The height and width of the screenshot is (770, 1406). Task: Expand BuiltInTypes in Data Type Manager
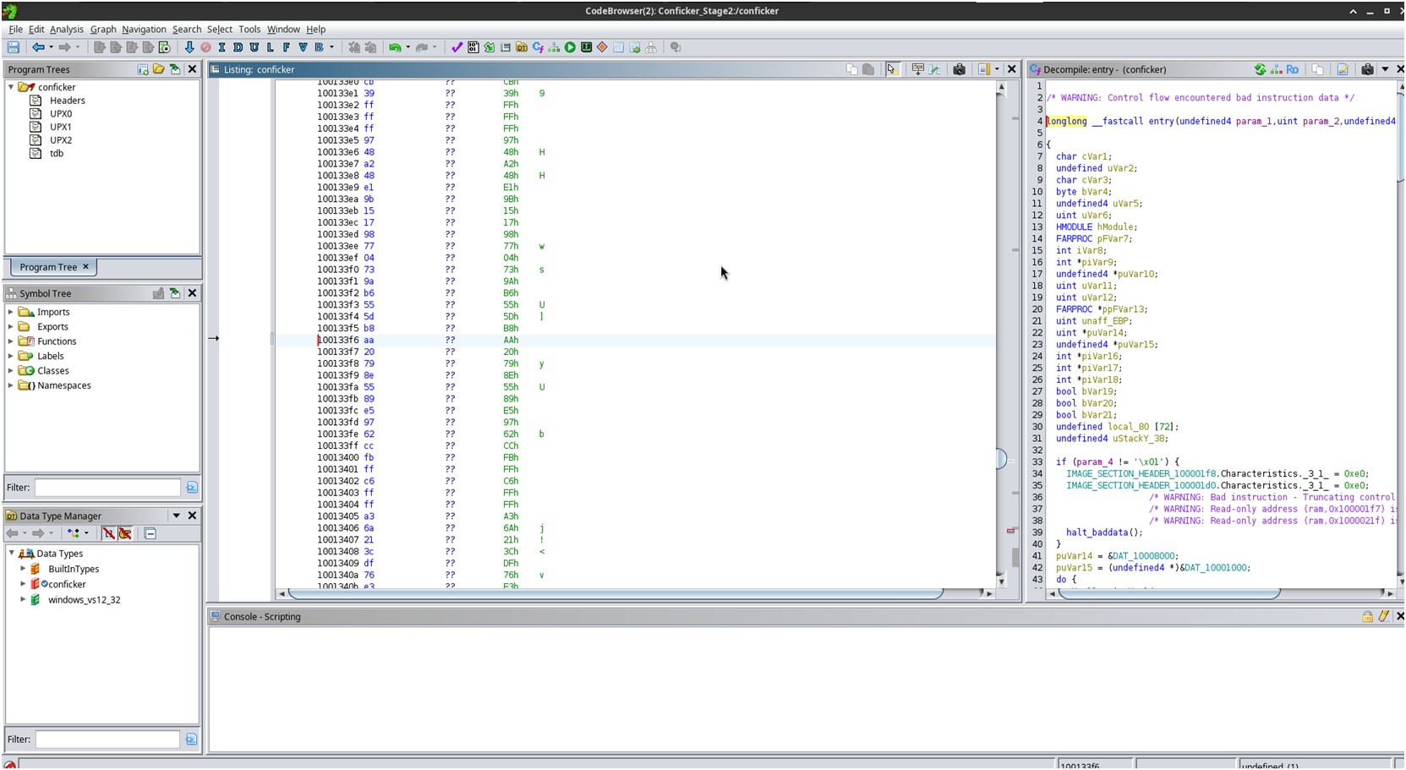(23, 569)
